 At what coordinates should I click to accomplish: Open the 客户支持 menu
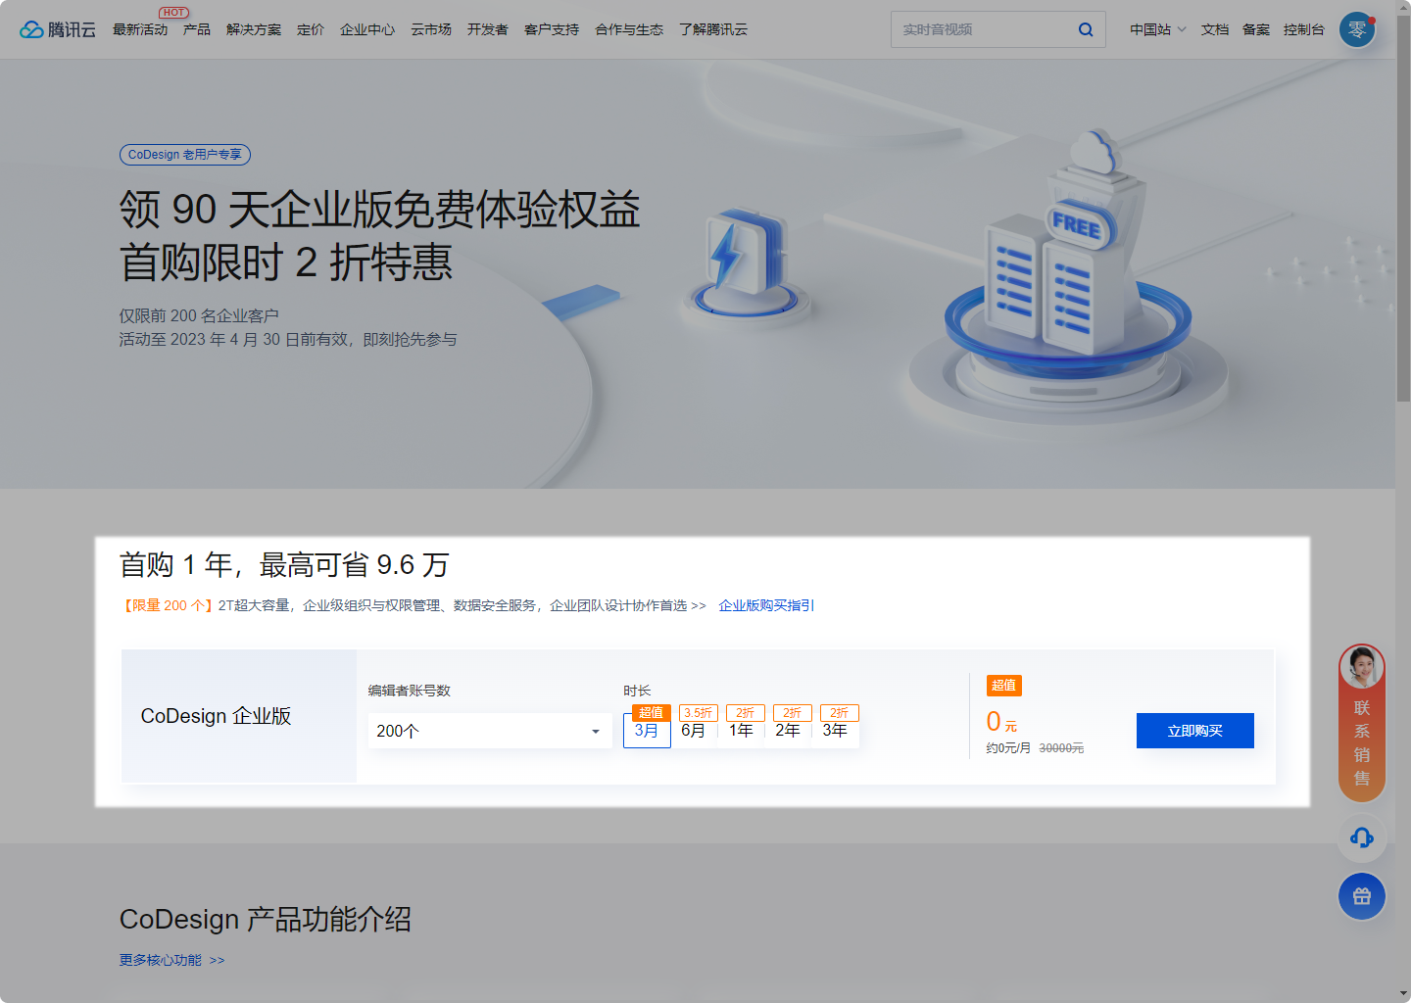[552, 29]
